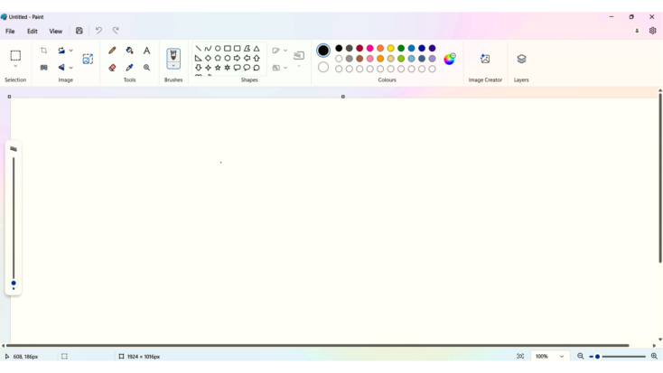663x373 pixels.
Task: Click the Crop image icon
Action: 43,51
